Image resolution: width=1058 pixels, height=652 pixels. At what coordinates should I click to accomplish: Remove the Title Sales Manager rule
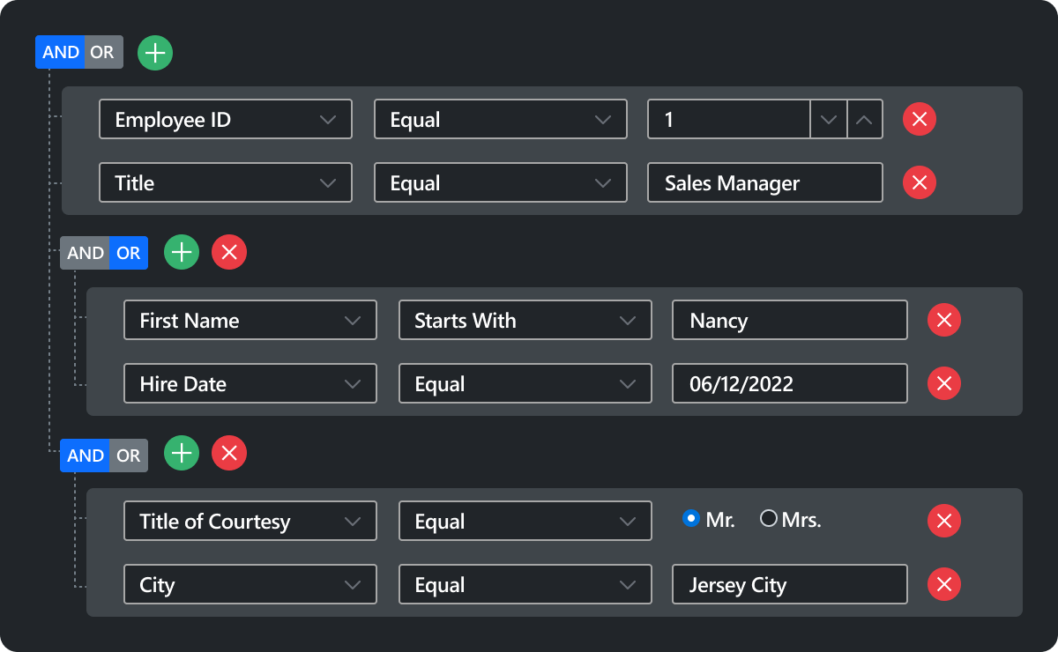(x=920, y=182)
